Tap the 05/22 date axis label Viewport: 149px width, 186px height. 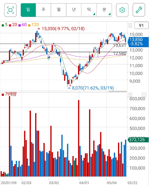click(x=132, y=183)
